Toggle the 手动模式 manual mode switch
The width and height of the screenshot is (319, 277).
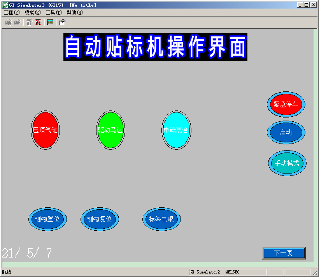(287, 163)
